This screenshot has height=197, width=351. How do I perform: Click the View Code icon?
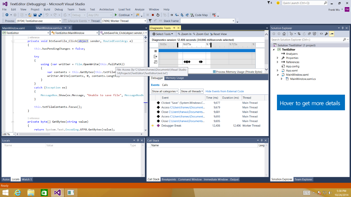tap(321, 34)
